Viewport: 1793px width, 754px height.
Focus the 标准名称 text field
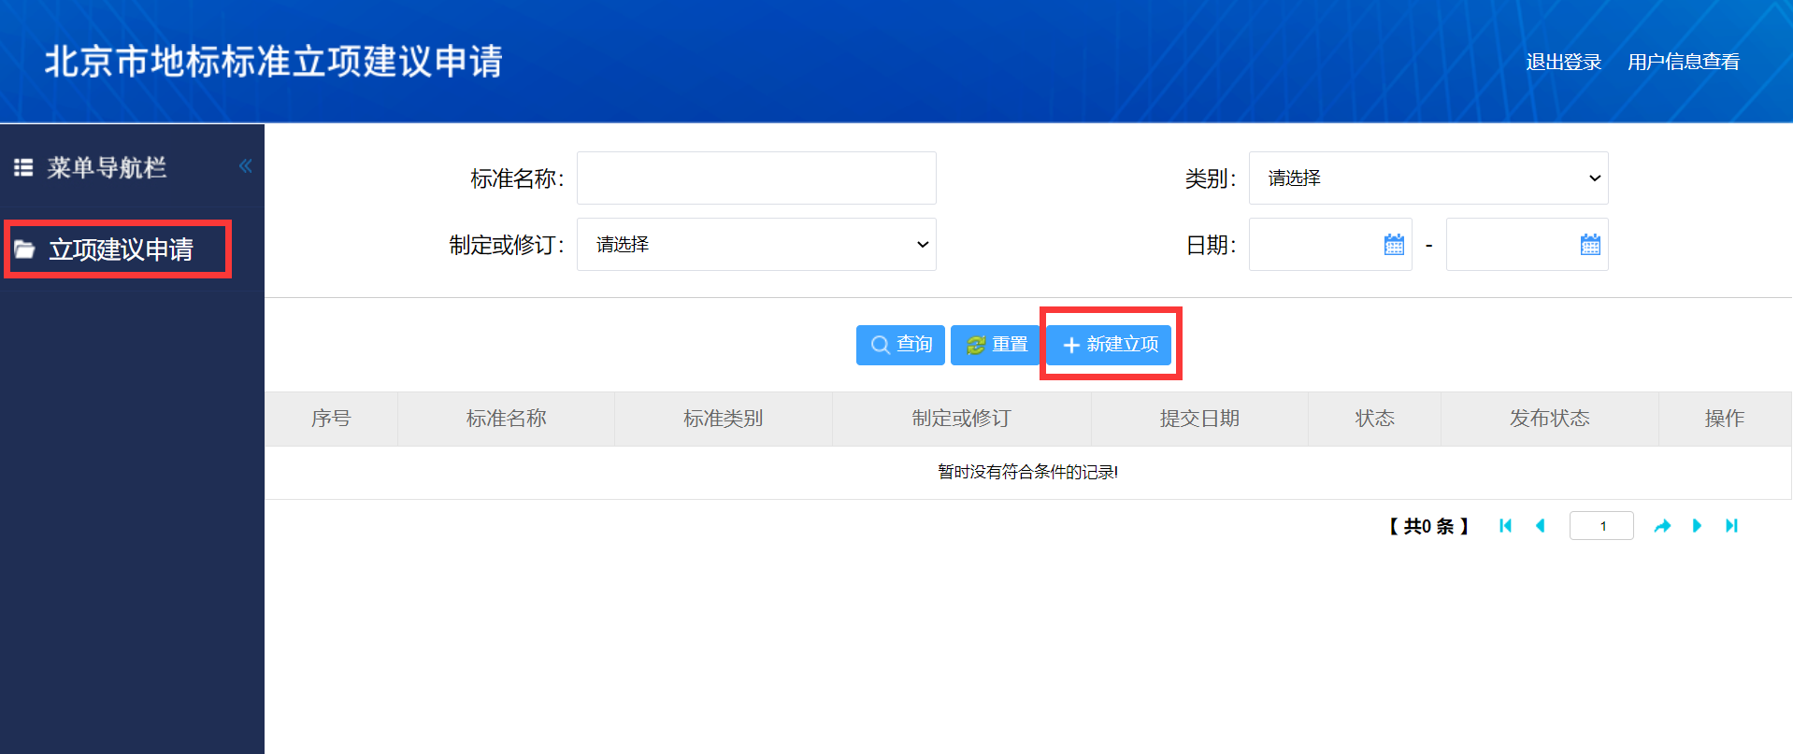click(x=755, y=178)
